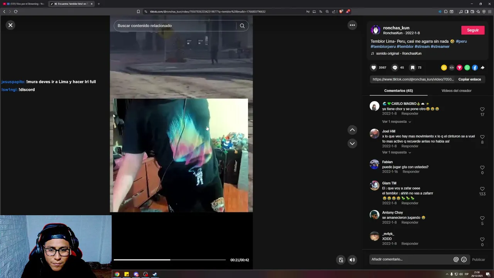Mute the video with speaker icon

(352, 260)
